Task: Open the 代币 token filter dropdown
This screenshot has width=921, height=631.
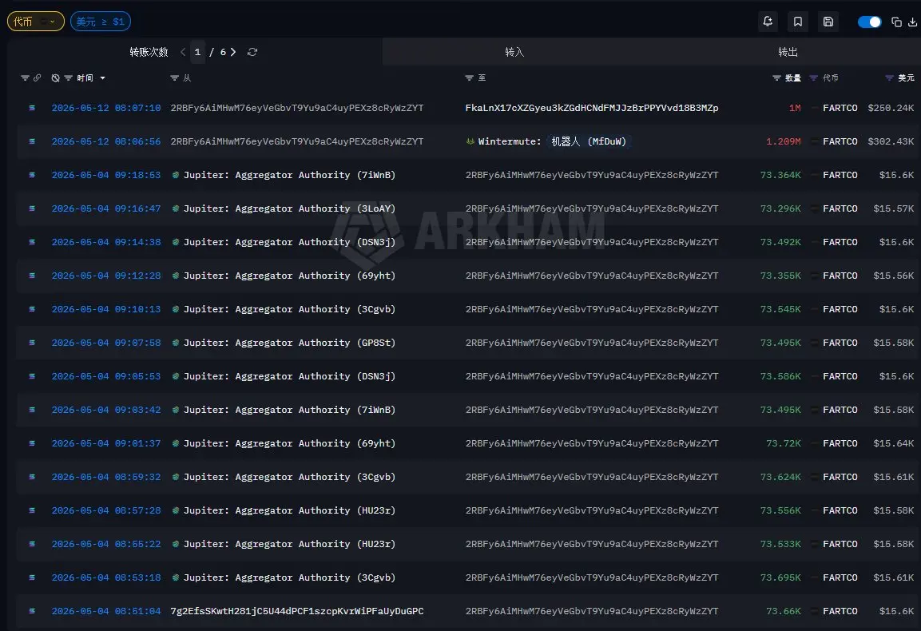Action: pyautogui.click(x=36, y=22)
